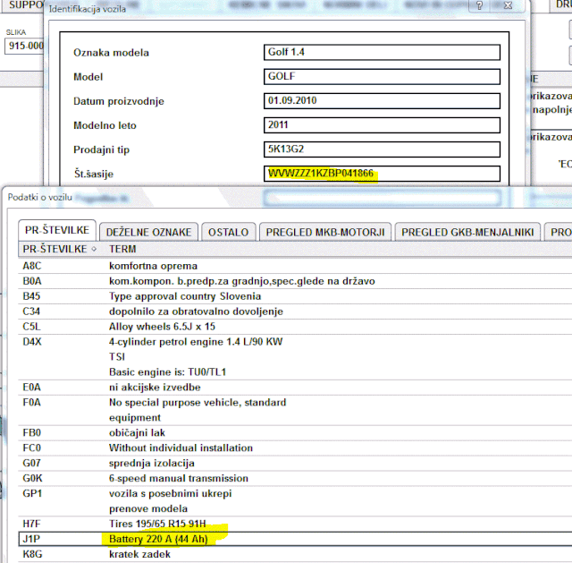Select row G0K 6-speed manual transmission
Screen dimensions: 572x563
click(x=295, y=478)
